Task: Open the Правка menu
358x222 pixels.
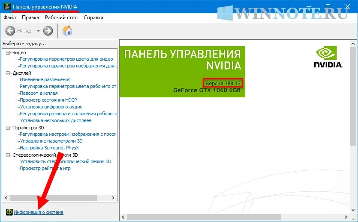Action: point(30,18)
